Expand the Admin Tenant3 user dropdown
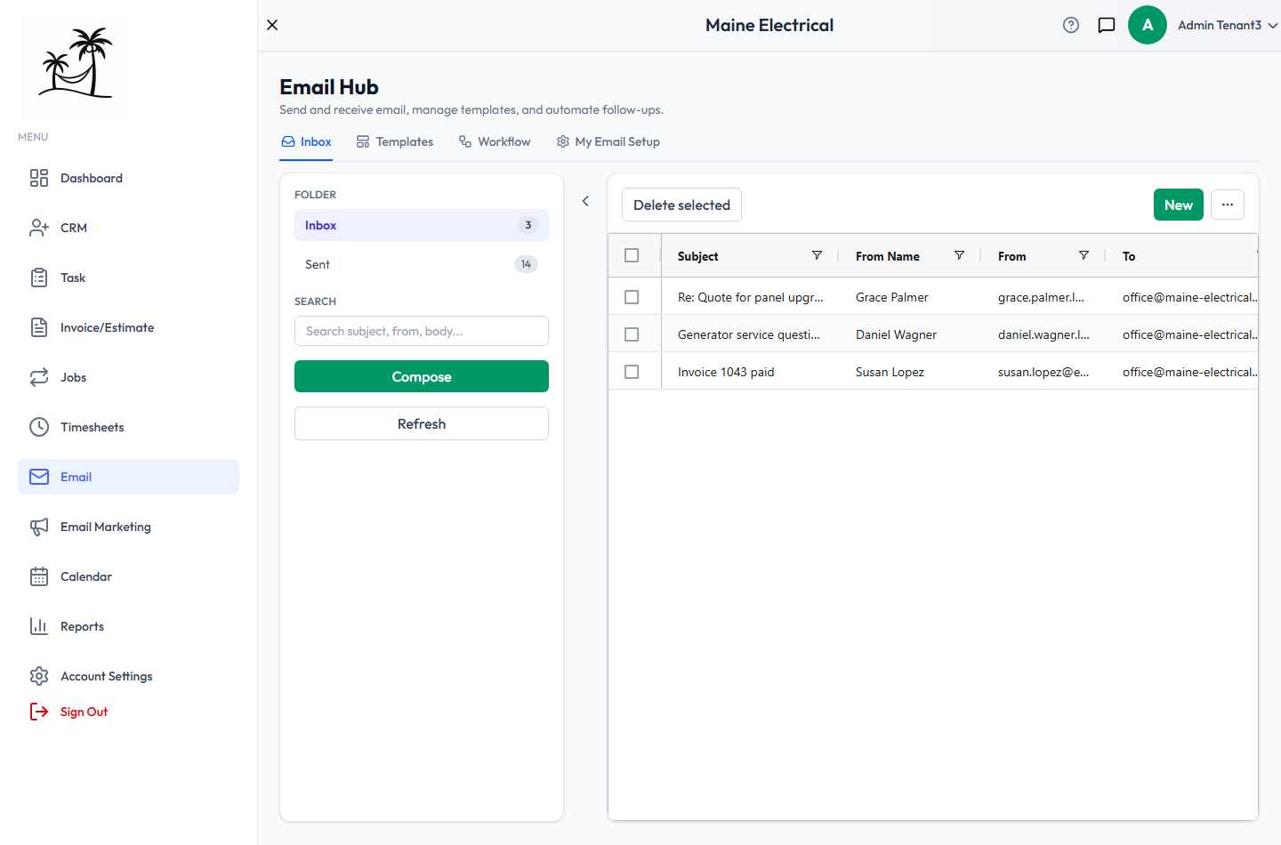Screen dimensions: 1281x845 click(1273, 26)
